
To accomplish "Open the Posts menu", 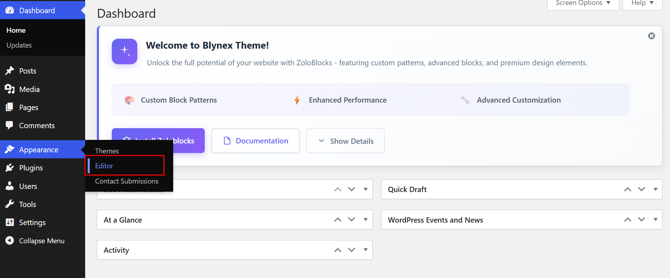I will [43, 71].
